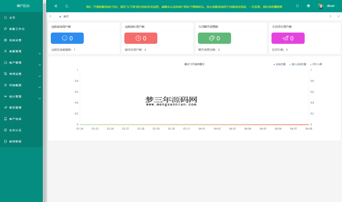Expand the 客服管理 sidebar menu

[x=15, y=51]
